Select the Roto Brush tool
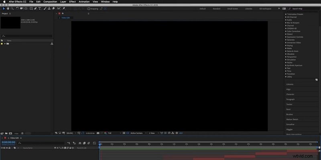321x160 pixels. coord(59,8)
